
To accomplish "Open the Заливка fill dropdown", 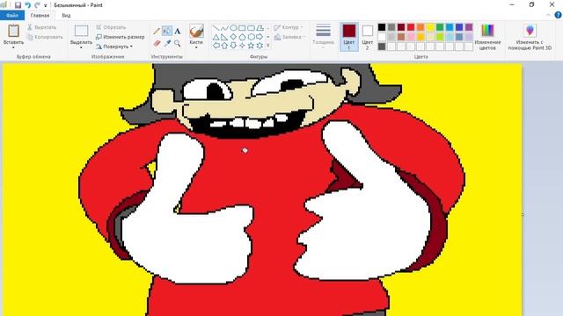I will (289, 37).
